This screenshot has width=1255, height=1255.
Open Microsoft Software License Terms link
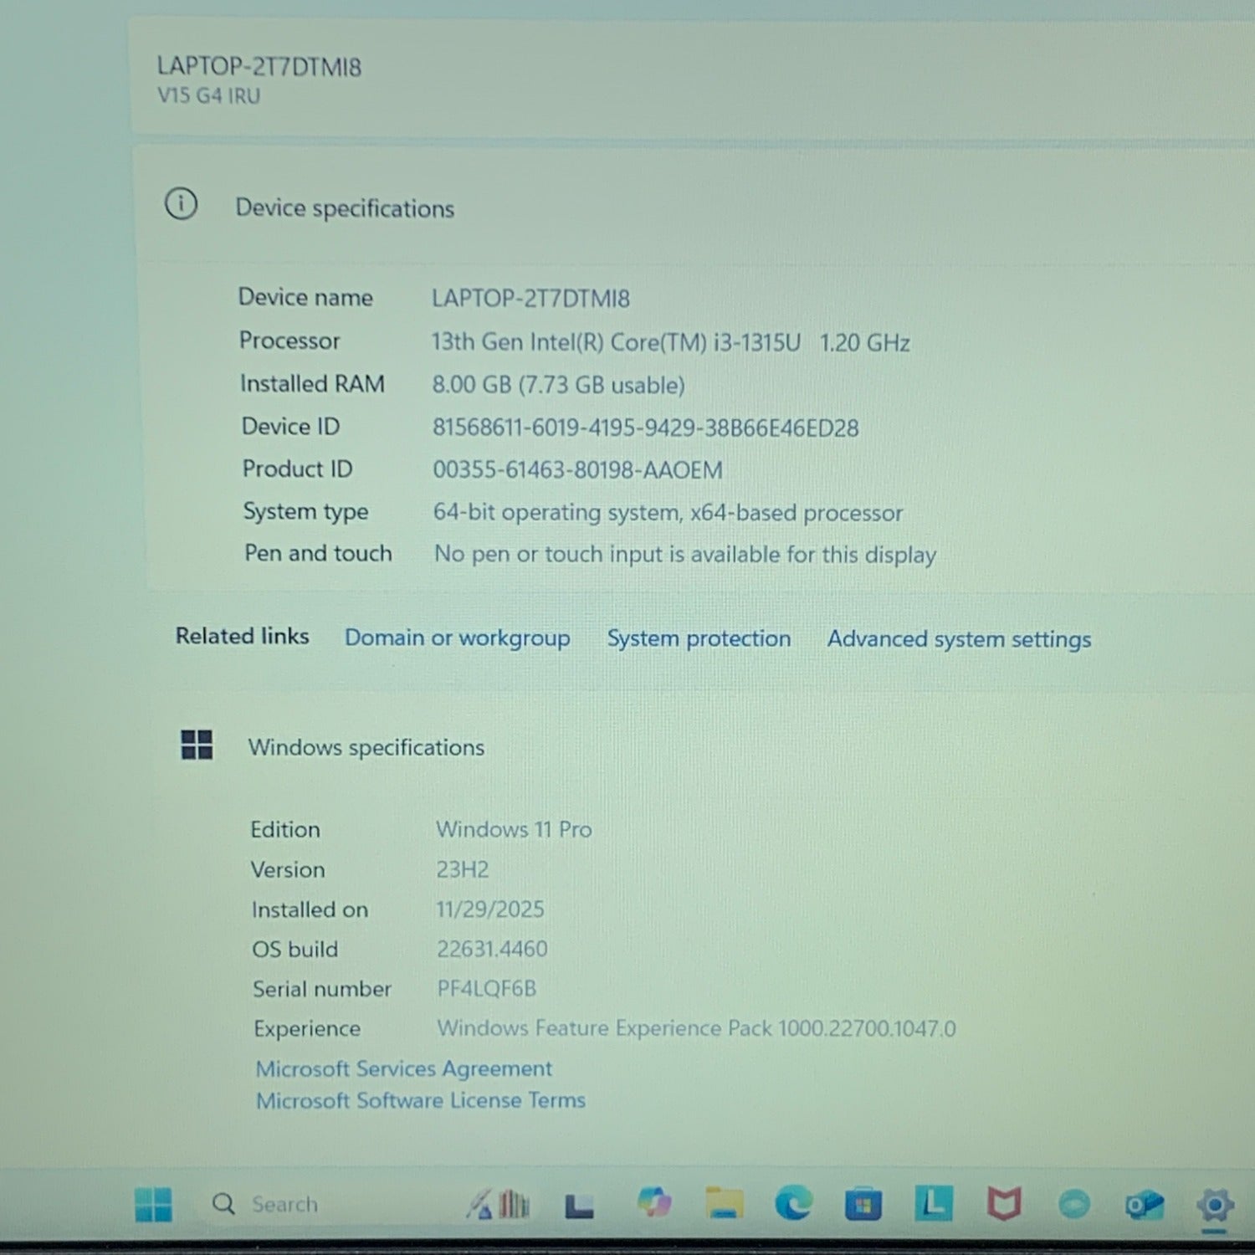coord(420,1100)
